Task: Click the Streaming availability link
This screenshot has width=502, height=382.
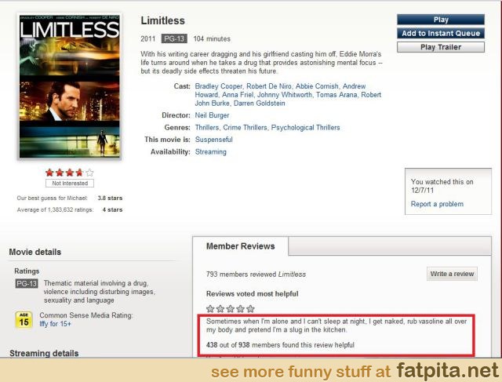Action: coord(211,151)
